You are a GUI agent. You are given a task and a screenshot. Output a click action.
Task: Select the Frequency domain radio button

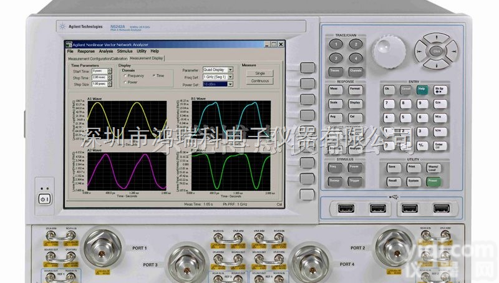tap(125, 76)
